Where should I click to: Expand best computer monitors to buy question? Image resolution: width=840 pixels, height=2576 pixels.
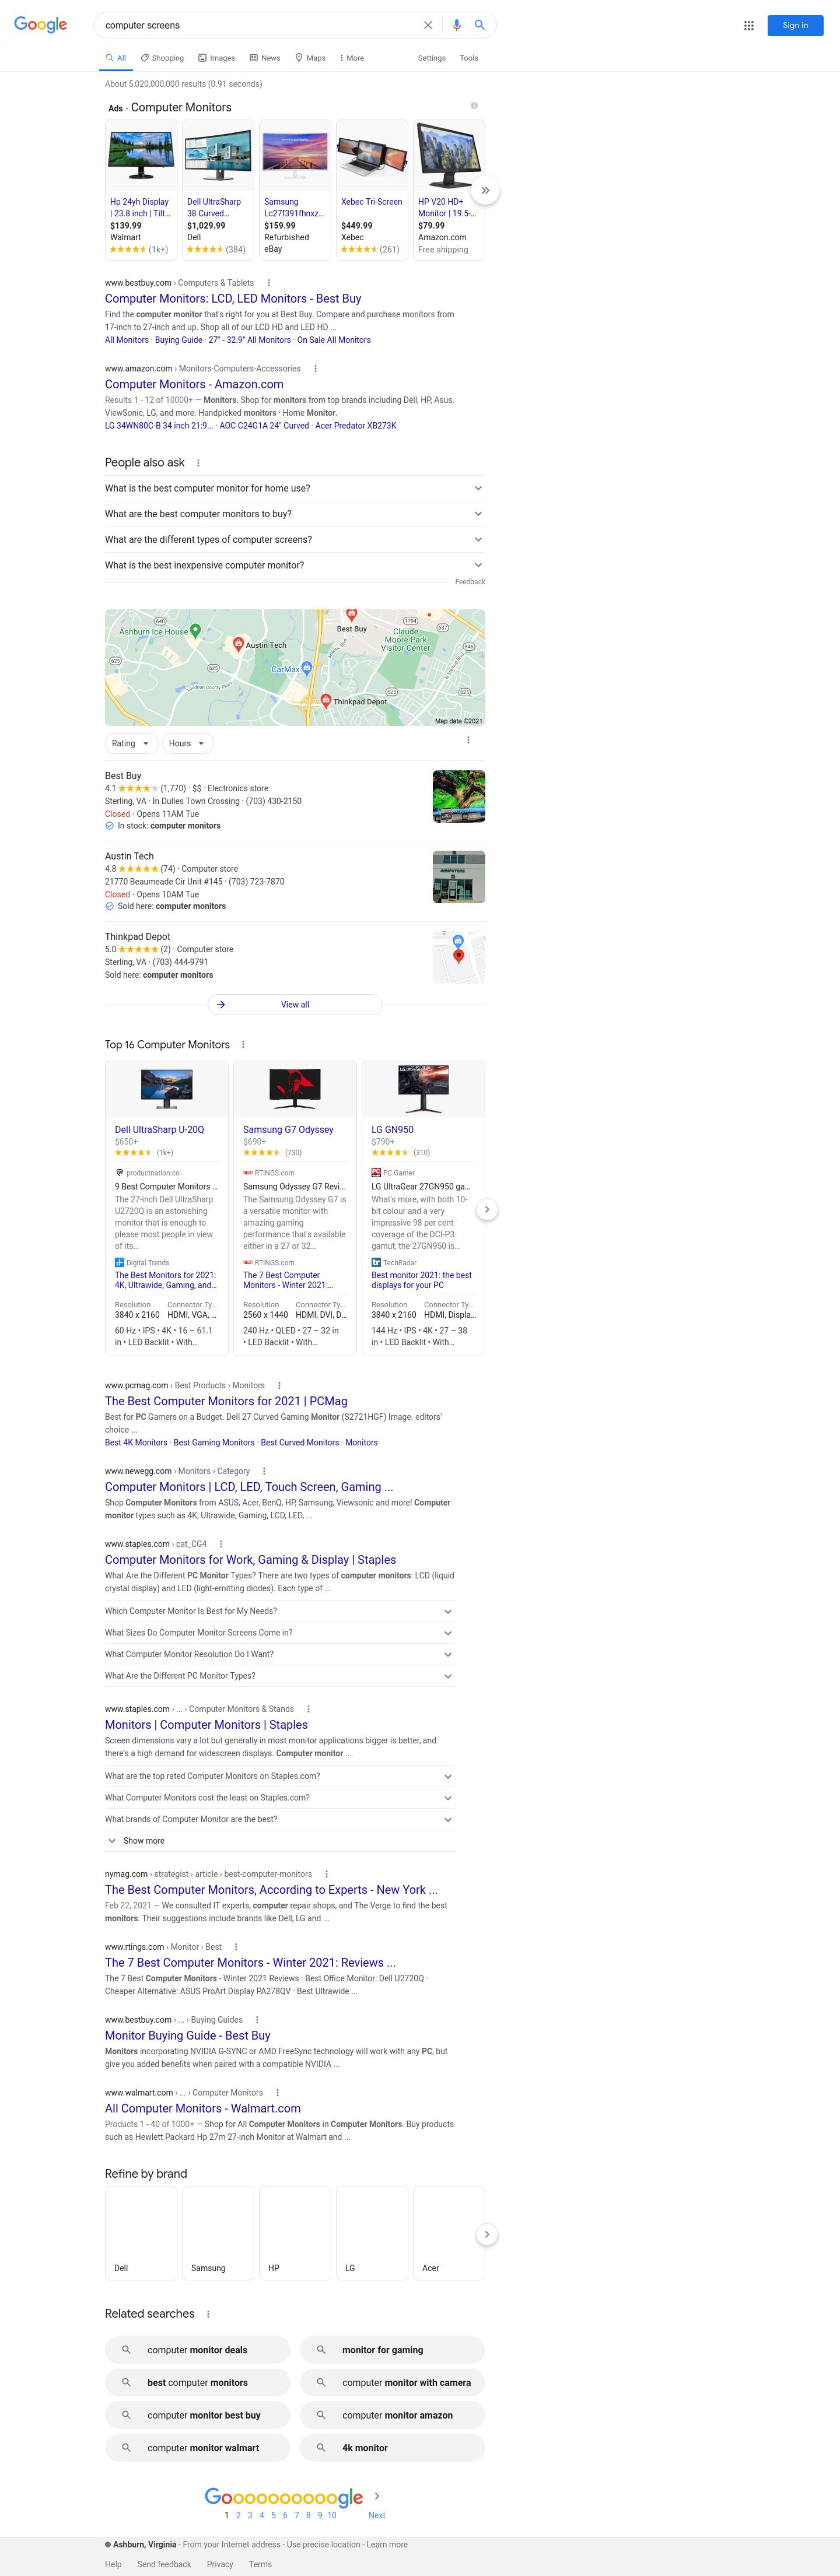click(295, 514)
